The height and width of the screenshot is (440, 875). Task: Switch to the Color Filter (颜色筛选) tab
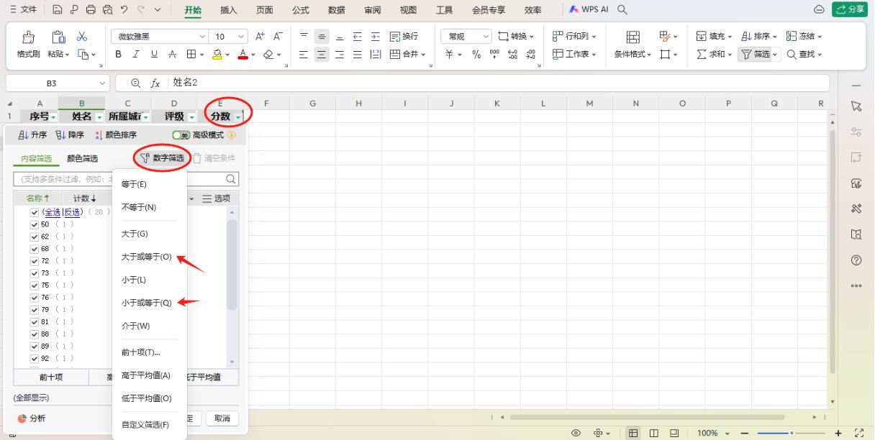83,158
